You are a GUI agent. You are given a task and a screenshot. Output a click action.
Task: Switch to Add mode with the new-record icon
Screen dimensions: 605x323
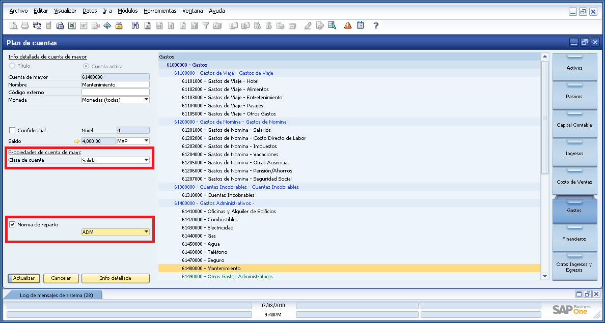click(147, 25)
